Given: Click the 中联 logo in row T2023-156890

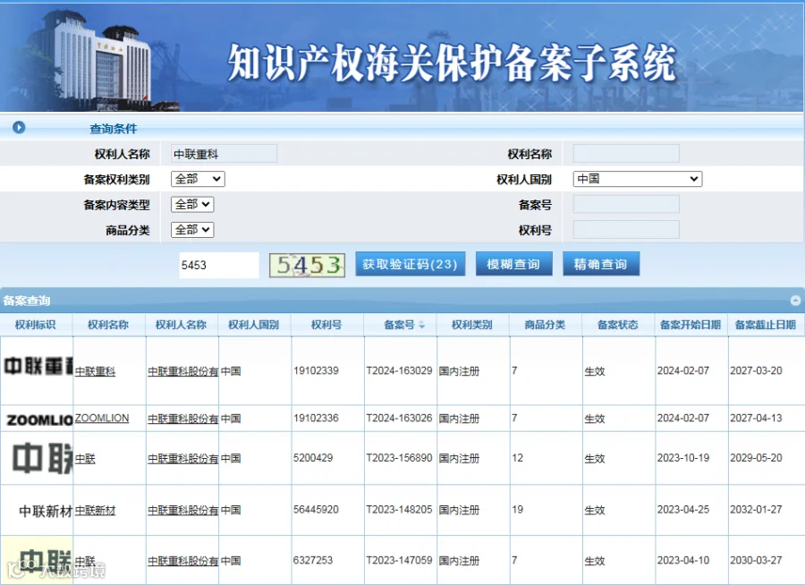Looking at the screenshot, I should coord(42,458).
